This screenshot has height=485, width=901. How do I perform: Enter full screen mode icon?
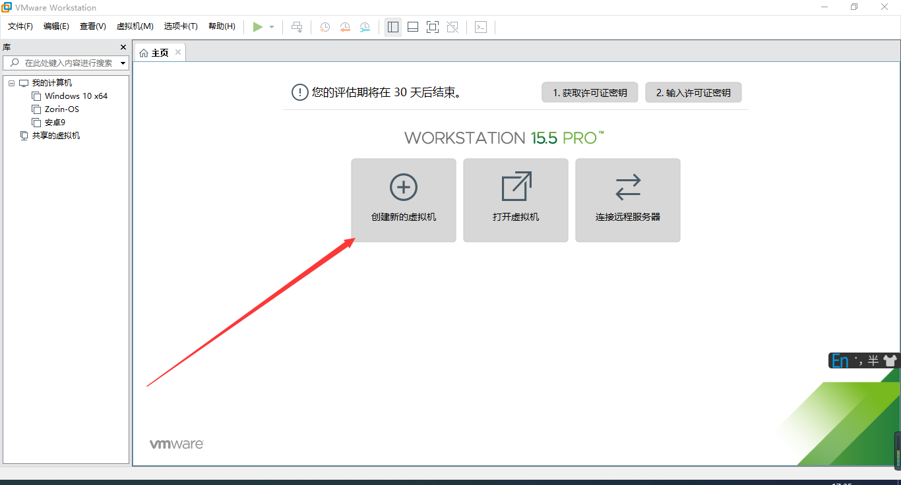click(433, 27)
